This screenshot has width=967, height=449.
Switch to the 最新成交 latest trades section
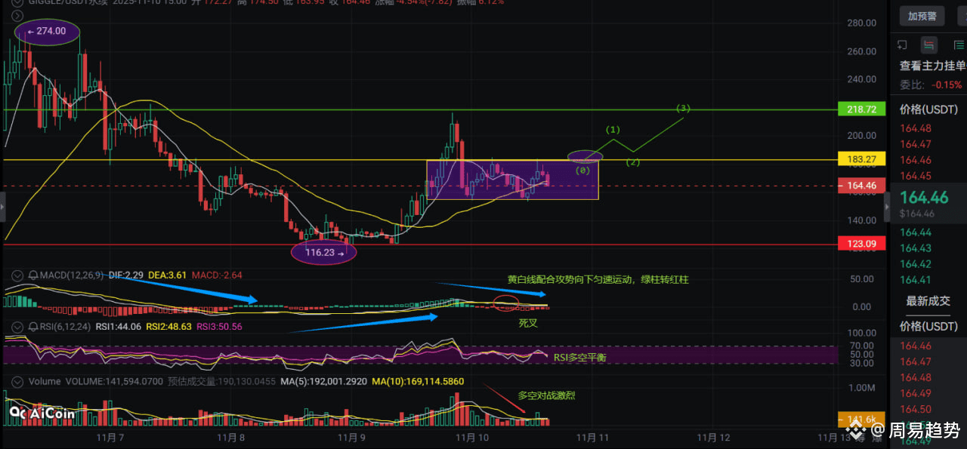coord(928,301)
